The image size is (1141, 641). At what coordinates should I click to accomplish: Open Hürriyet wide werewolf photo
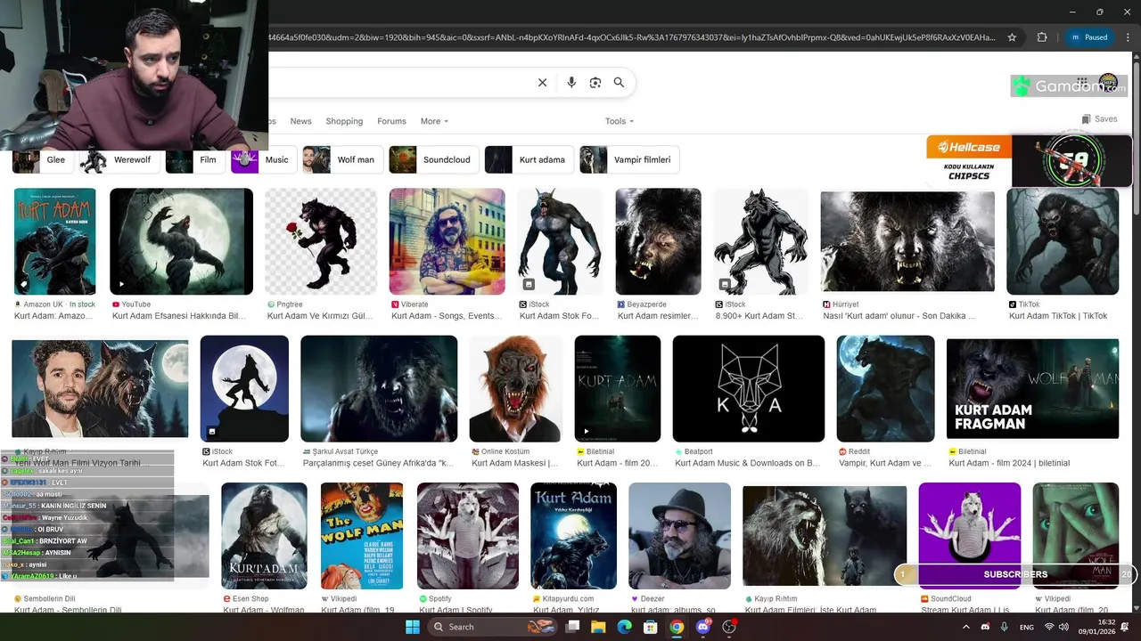907,241
